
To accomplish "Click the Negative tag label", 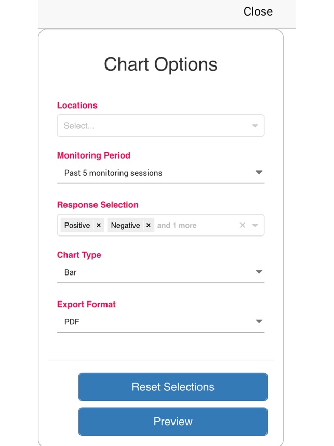I will (x=125, y=226).
